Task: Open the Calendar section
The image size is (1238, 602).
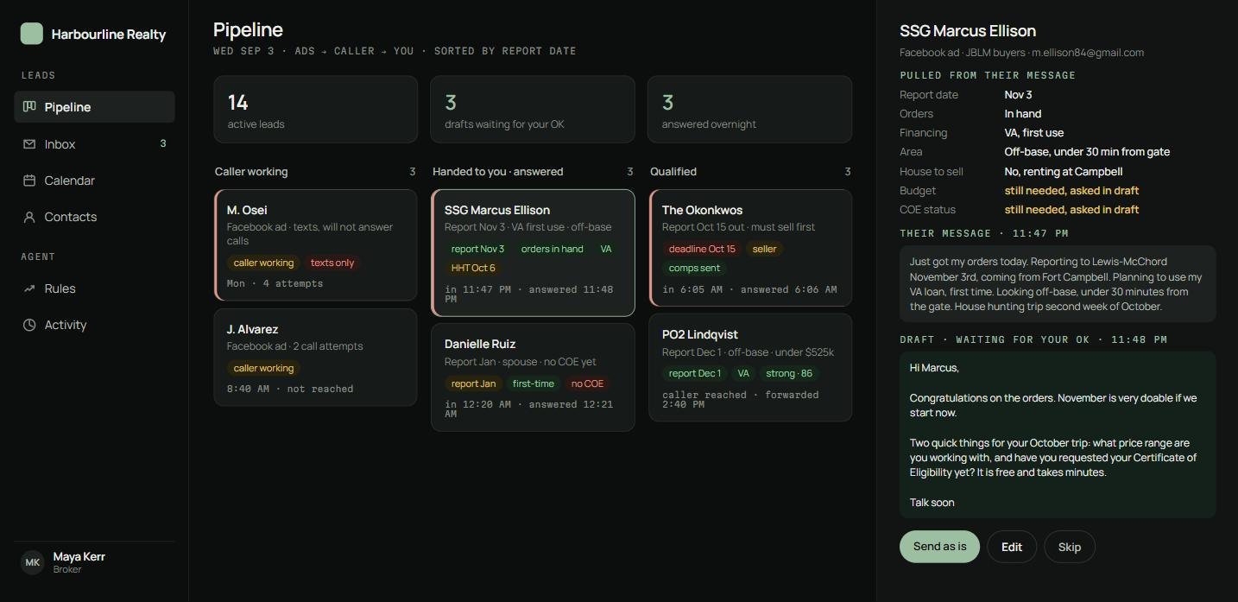Action: [95, 180]
